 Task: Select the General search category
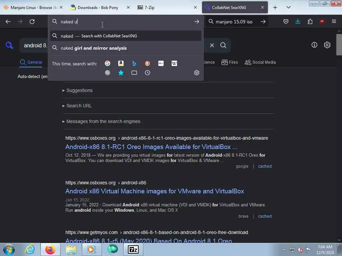(31, 62)
